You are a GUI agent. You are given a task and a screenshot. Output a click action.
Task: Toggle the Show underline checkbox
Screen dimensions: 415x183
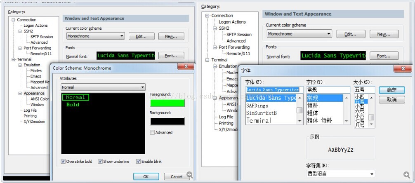click(x=100, y=161)
